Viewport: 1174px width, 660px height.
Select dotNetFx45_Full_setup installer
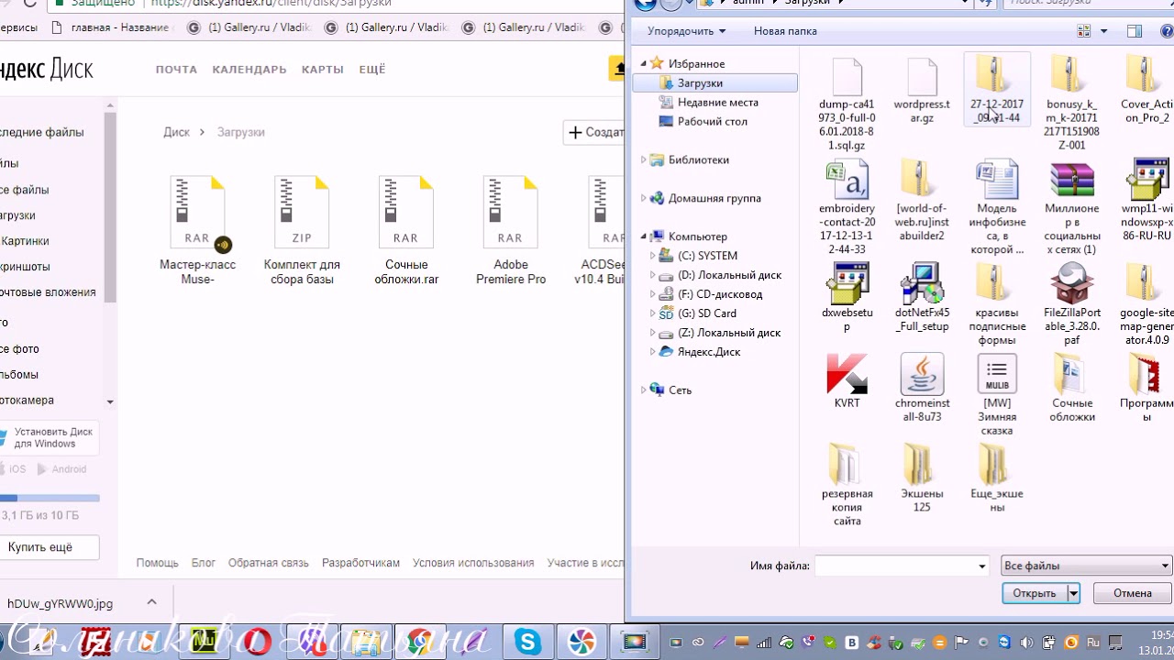click(922, 298)
